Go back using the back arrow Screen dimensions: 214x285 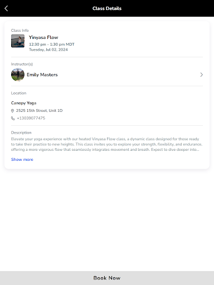(x=6, y=8)
